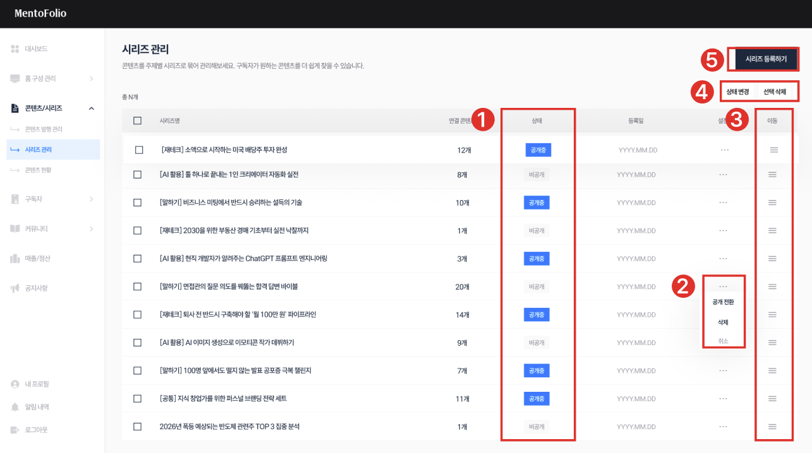Open settings dropdown for 반도체 관련주 row
Screen dimensions: 812x453
(724, 427)
